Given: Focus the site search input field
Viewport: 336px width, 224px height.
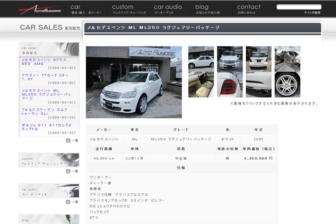Looking at the screenshot, I should [299, 7].
